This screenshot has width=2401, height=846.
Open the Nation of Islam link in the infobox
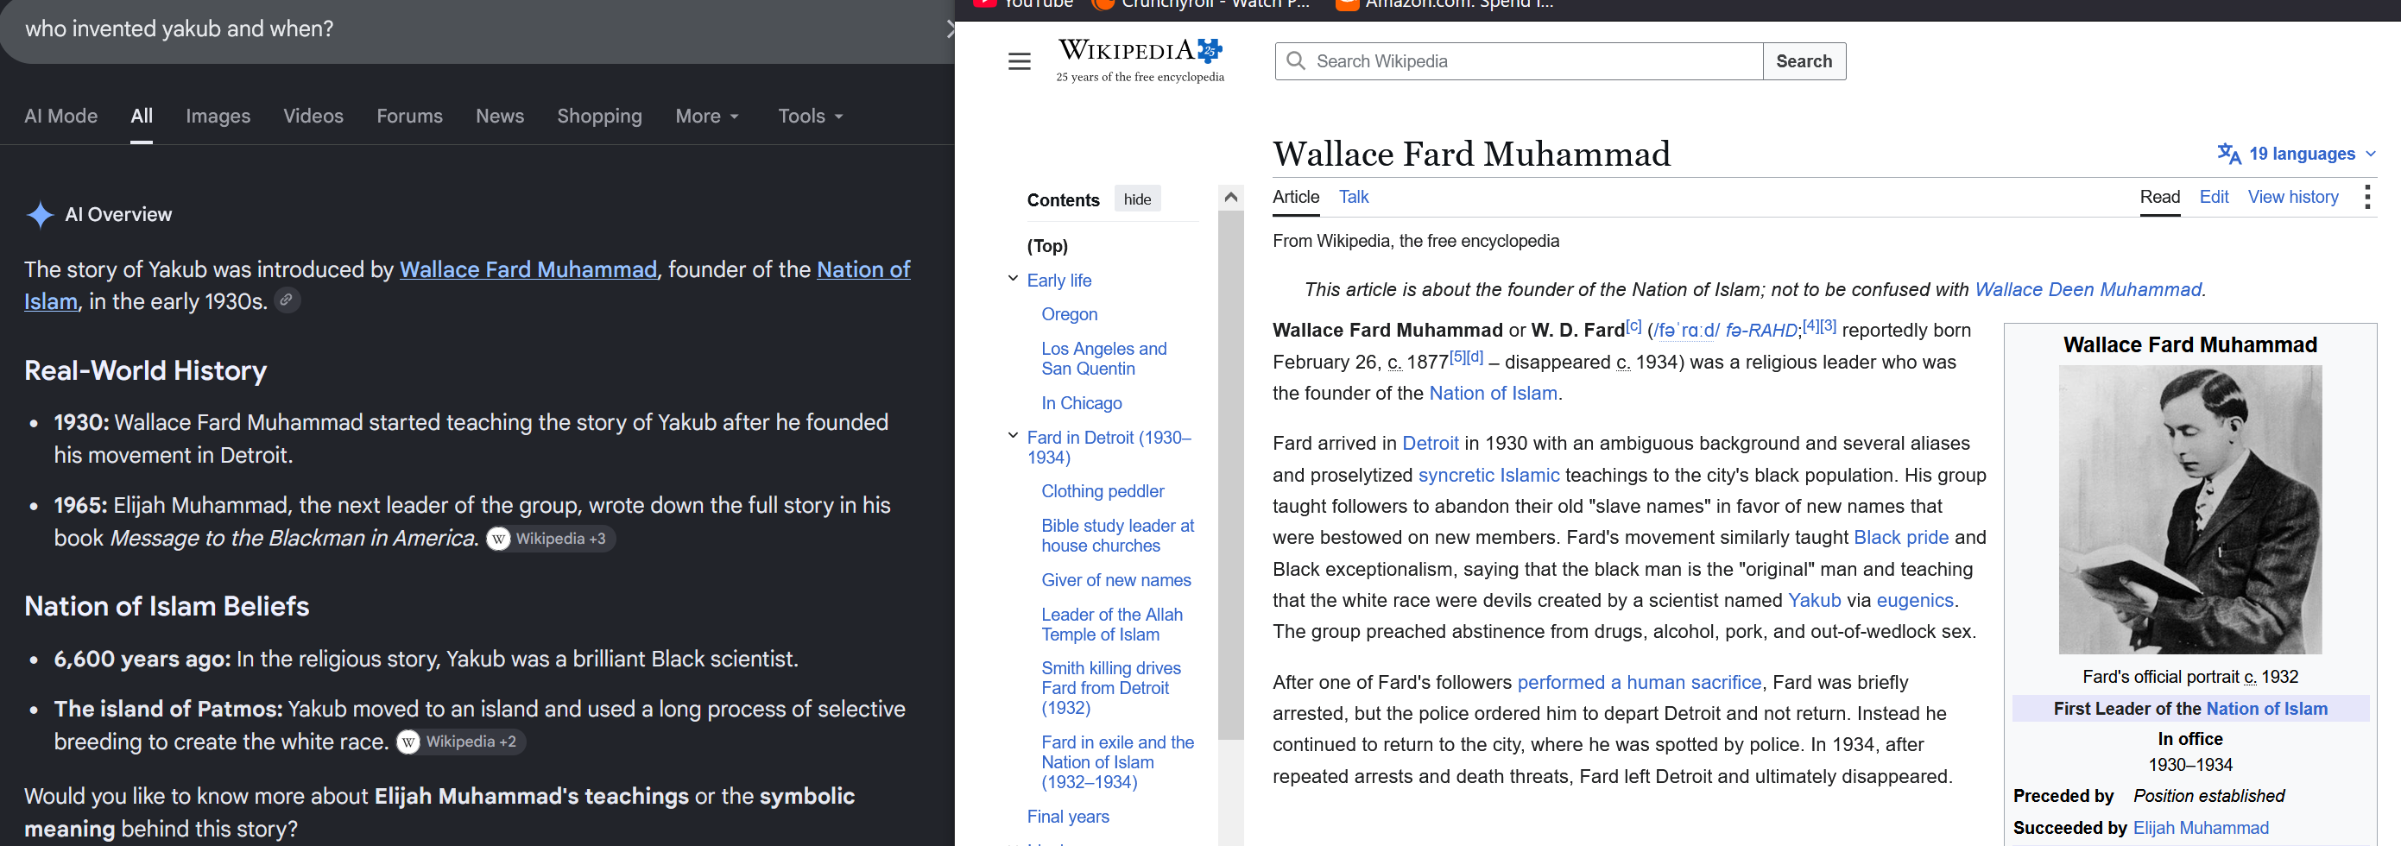2265,709
